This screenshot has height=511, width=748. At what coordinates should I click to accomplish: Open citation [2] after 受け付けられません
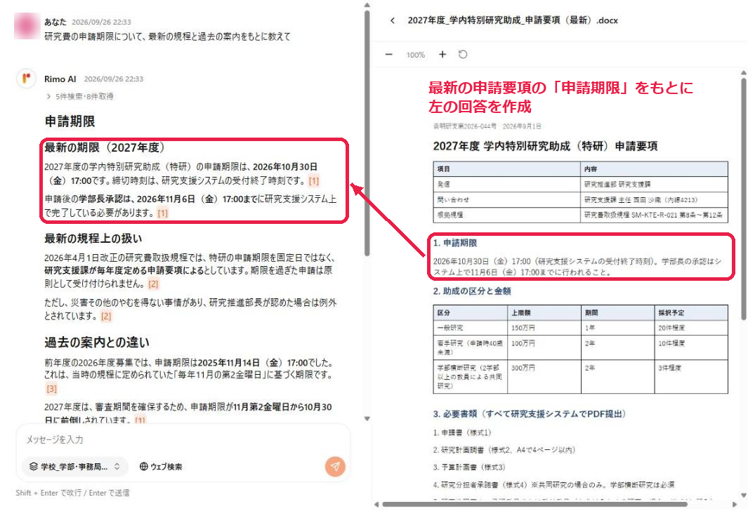[x=153, y=284]
